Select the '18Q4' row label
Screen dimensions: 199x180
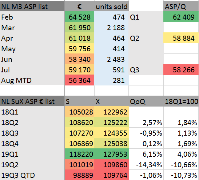pos(32,143)
